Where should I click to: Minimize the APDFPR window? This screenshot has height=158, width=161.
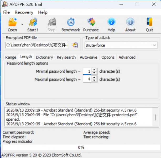(121, 4)
